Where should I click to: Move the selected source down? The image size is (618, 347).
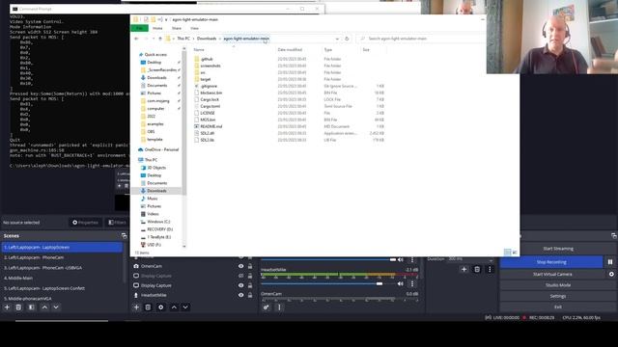pyautogui.click(x=185, y=307)
